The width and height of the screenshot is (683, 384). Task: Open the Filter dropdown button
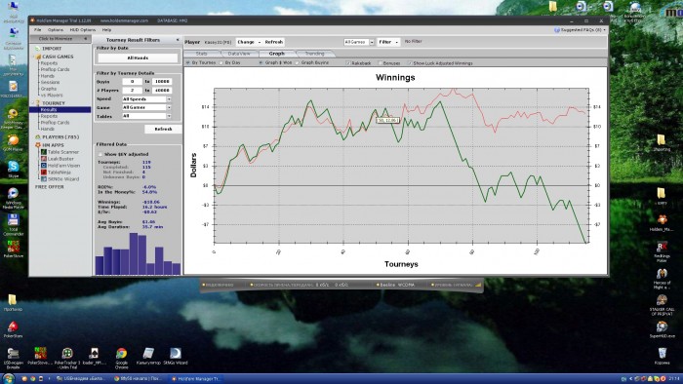[387, 42]
